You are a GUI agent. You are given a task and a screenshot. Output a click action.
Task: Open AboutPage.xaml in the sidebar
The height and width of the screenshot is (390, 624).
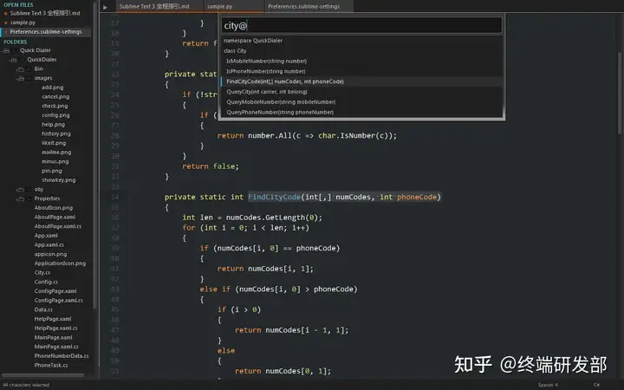(55, 217)
